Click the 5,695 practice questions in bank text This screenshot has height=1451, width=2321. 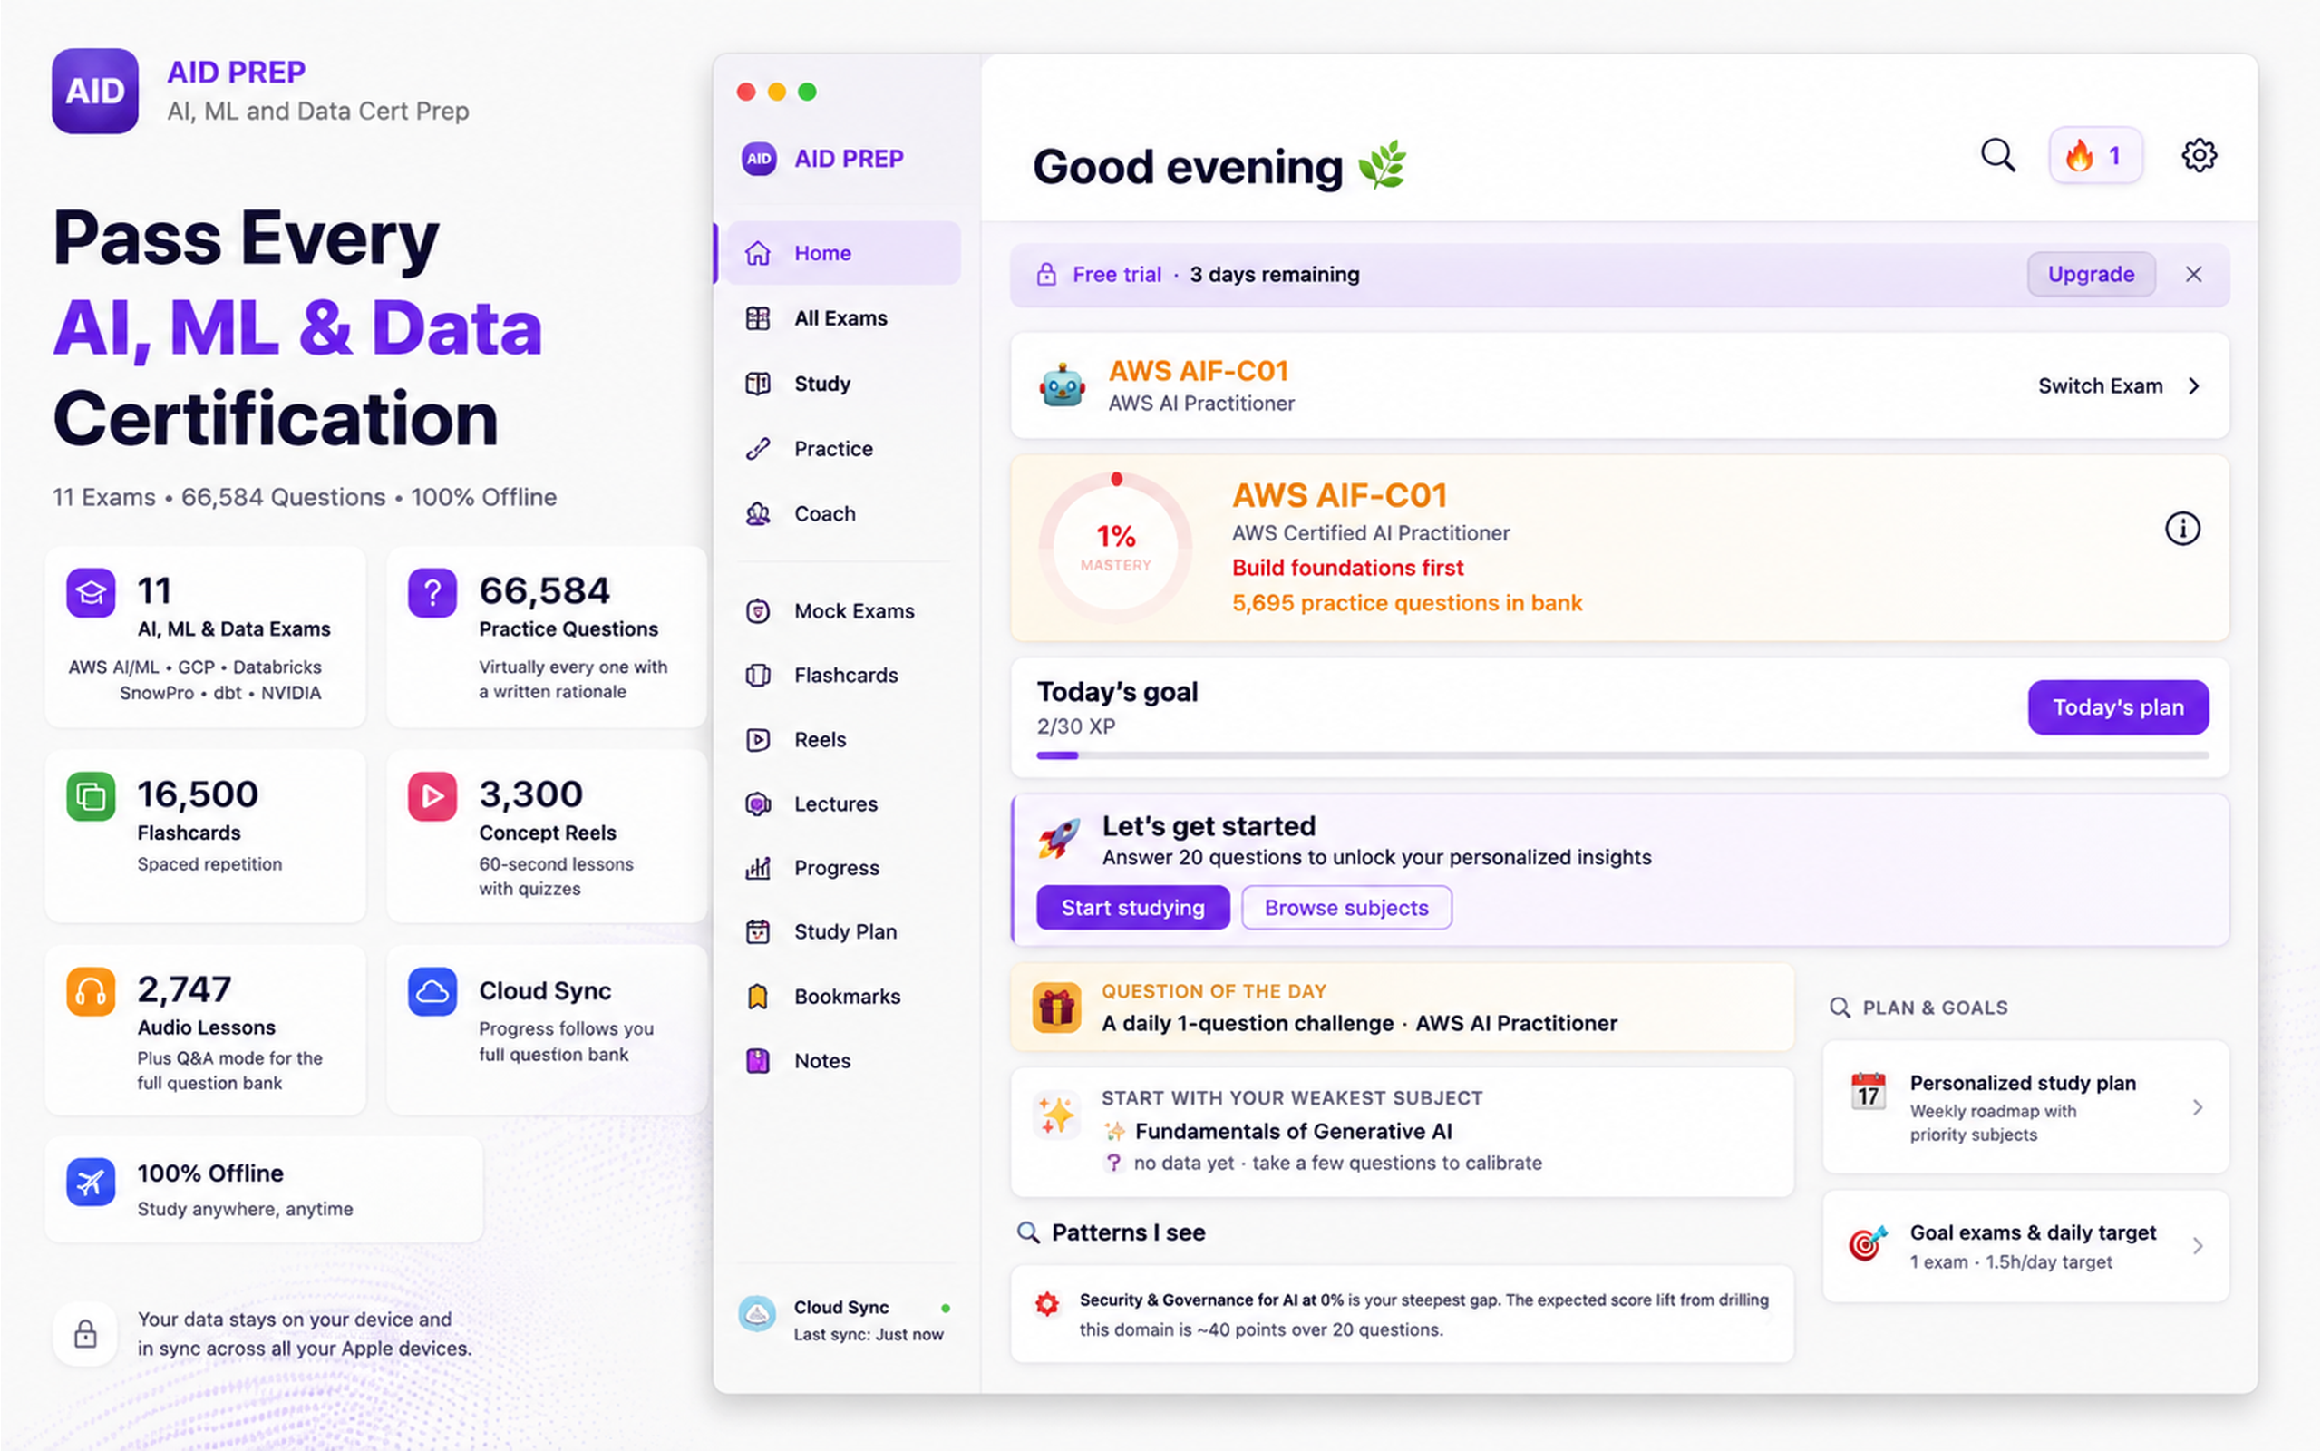point(1407,603)
